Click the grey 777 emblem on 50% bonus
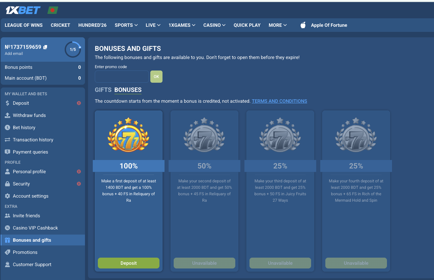 204,136
